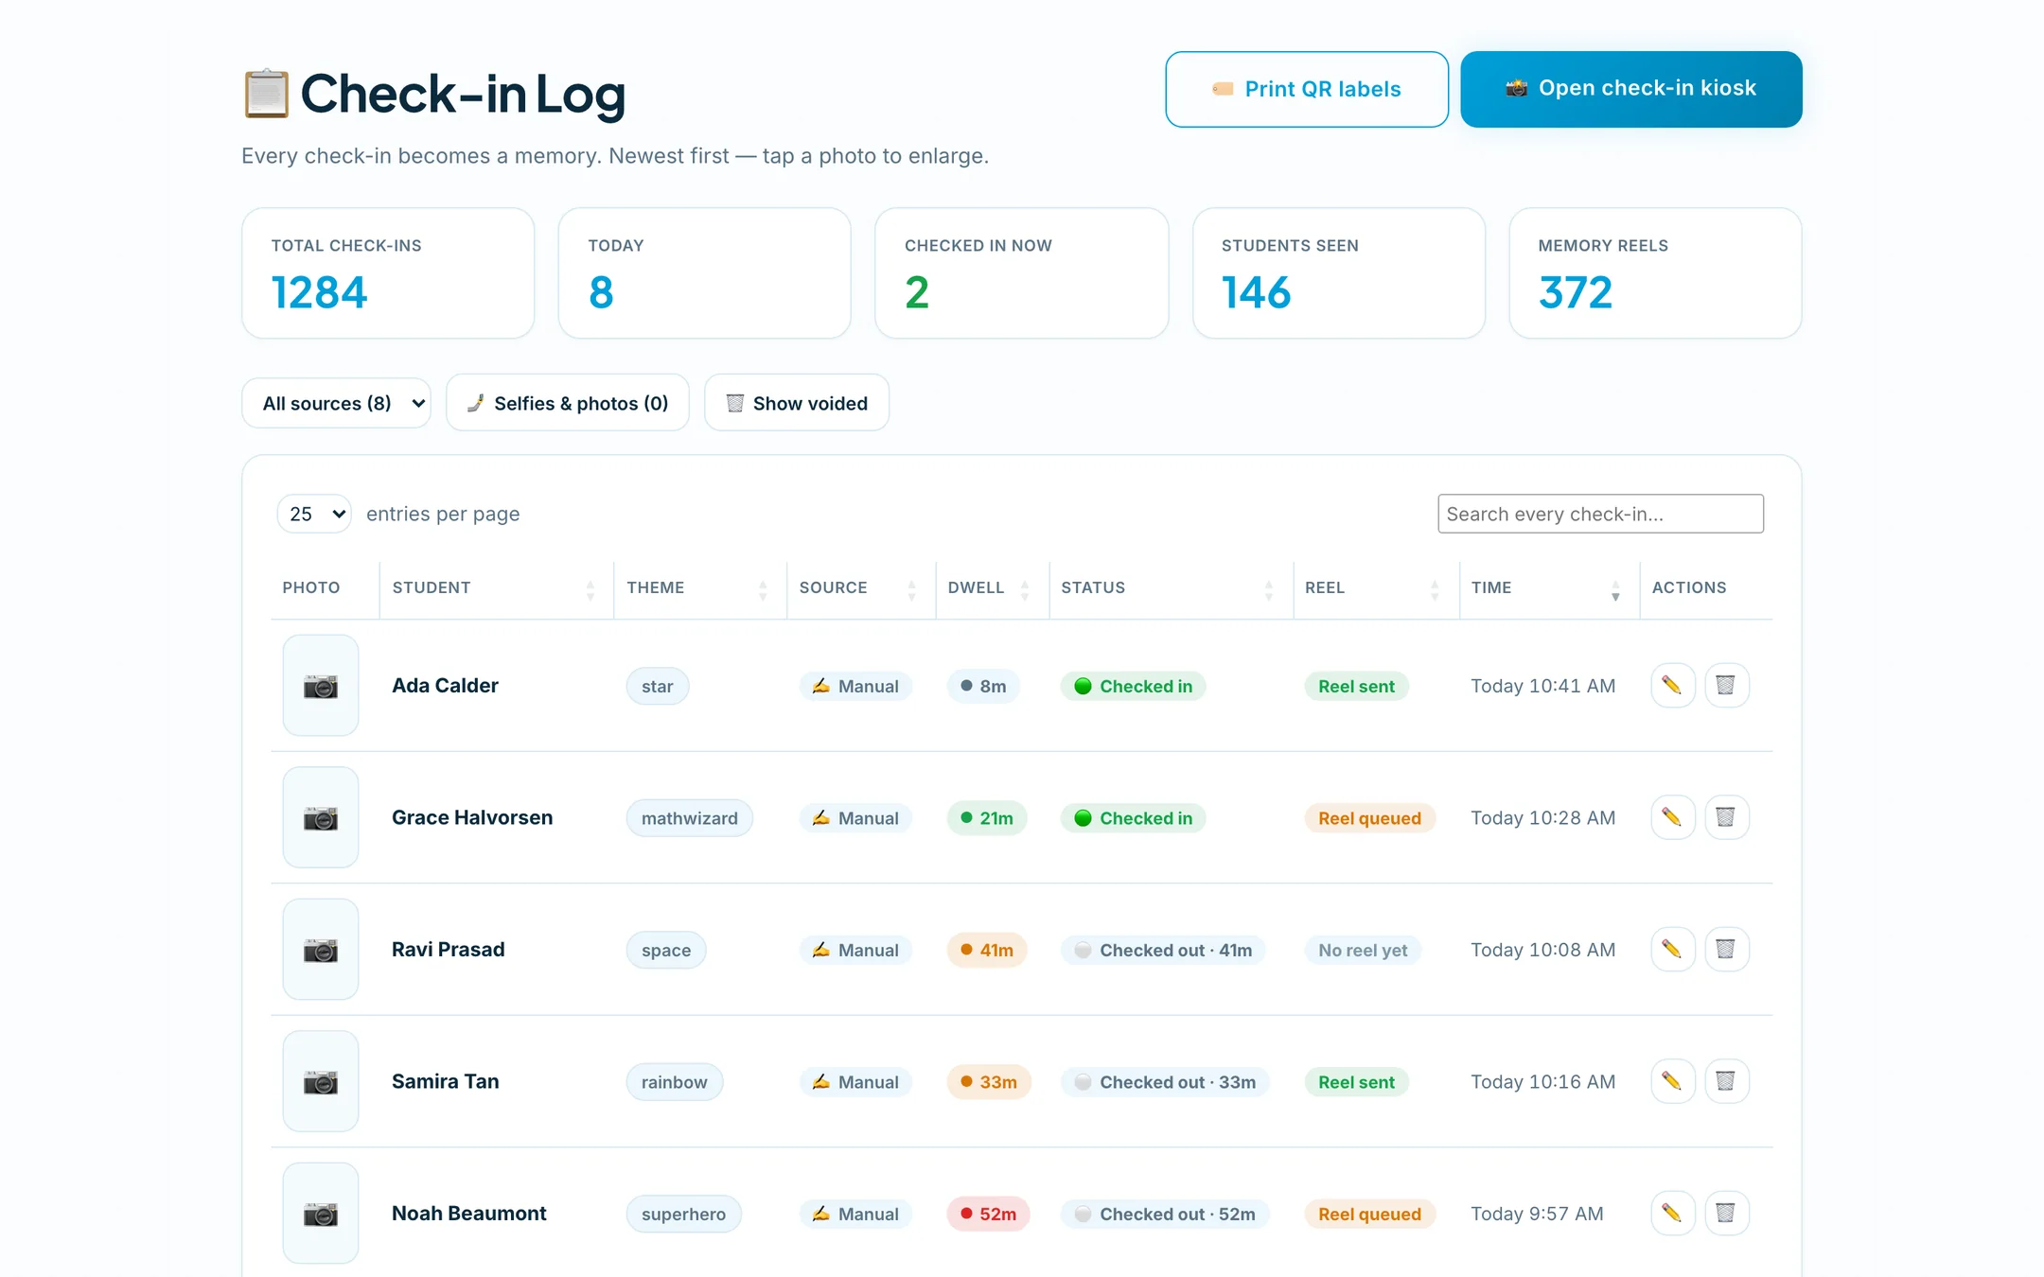The width and height of the screenshot is (2044, 1277).
Task: Click the space theme tag
Action: coord(666,950)
